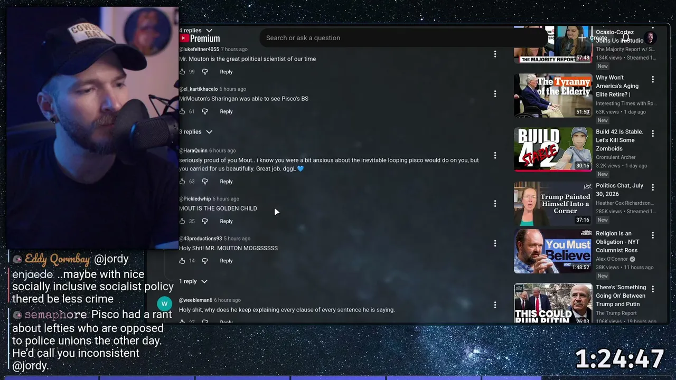Click the @weebleman6 'W' profile avatar
The height and width of the screenshot is (380, 676).
164,303
